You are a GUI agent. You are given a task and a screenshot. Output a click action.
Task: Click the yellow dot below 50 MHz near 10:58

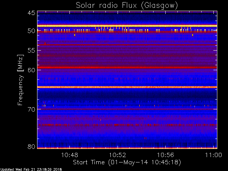192,35
